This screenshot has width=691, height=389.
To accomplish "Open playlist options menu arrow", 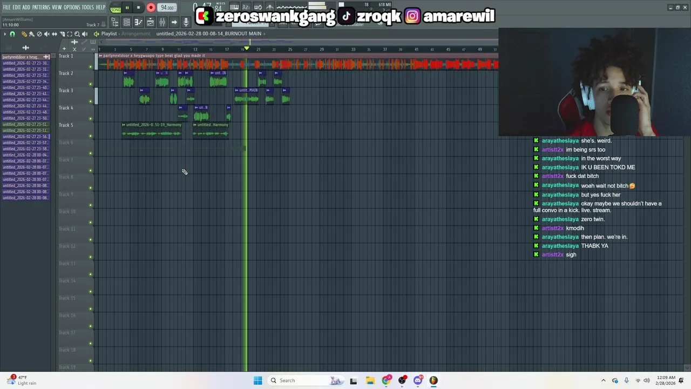I will click(5, 34).
